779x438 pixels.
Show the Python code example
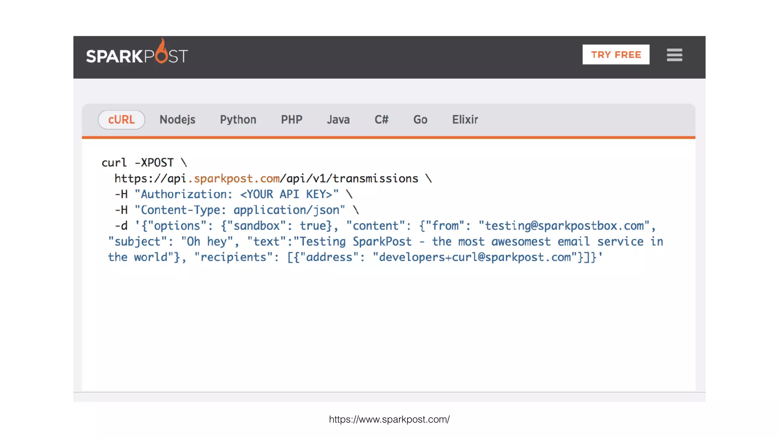[x=238, y=120]
